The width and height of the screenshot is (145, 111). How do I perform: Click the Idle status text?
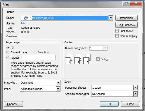(x=23, y=23)
